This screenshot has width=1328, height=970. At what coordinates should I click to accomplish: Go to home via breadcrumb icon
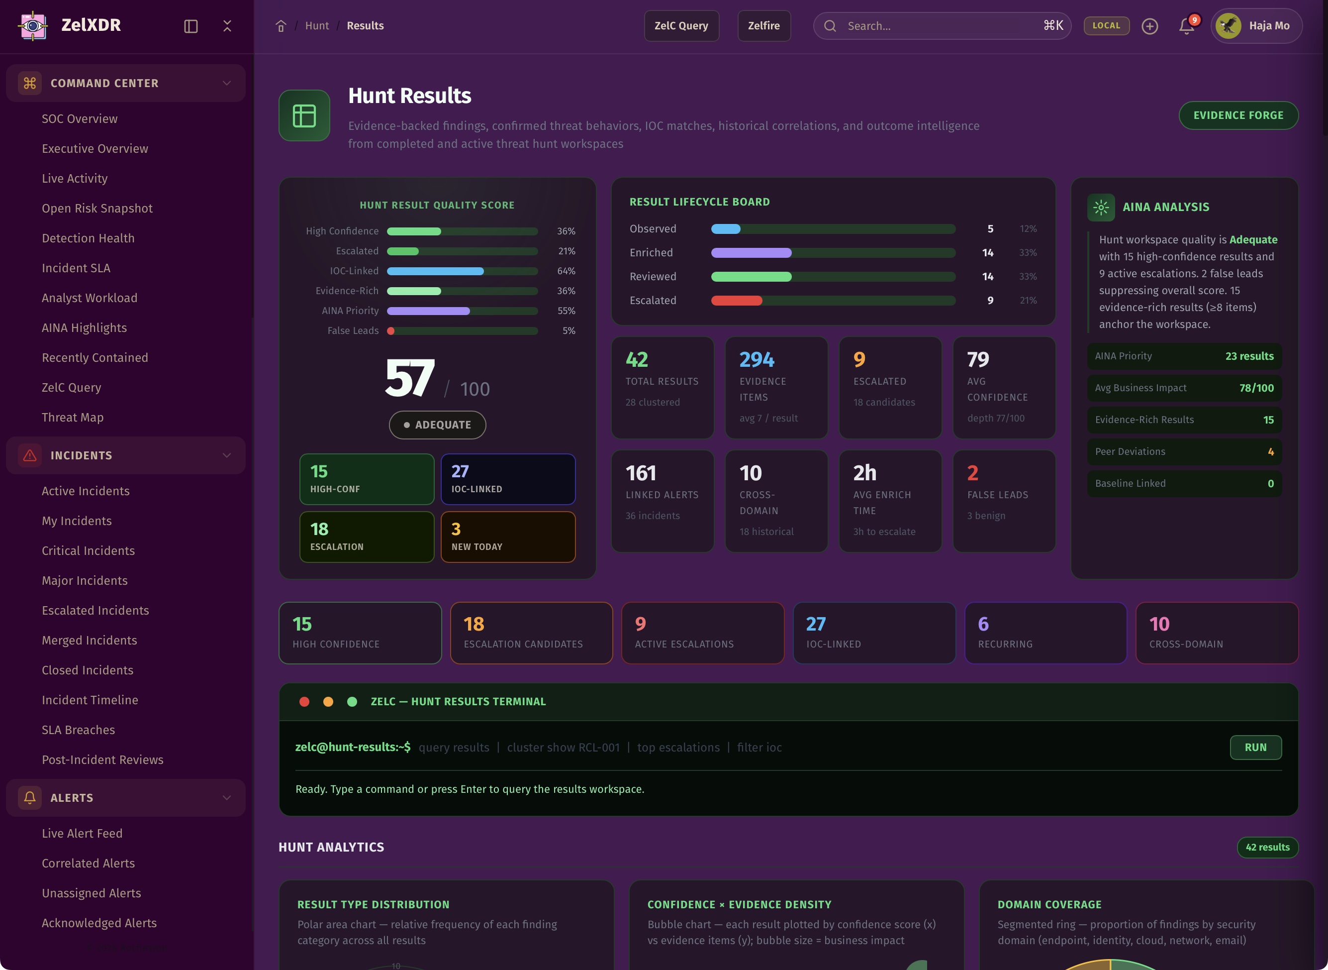click(281, 26)
